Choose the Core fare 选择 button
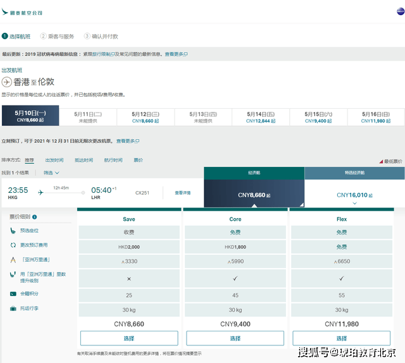Image resolution: width=405 pixels, height=363 pixels. [x=235, y=338]
